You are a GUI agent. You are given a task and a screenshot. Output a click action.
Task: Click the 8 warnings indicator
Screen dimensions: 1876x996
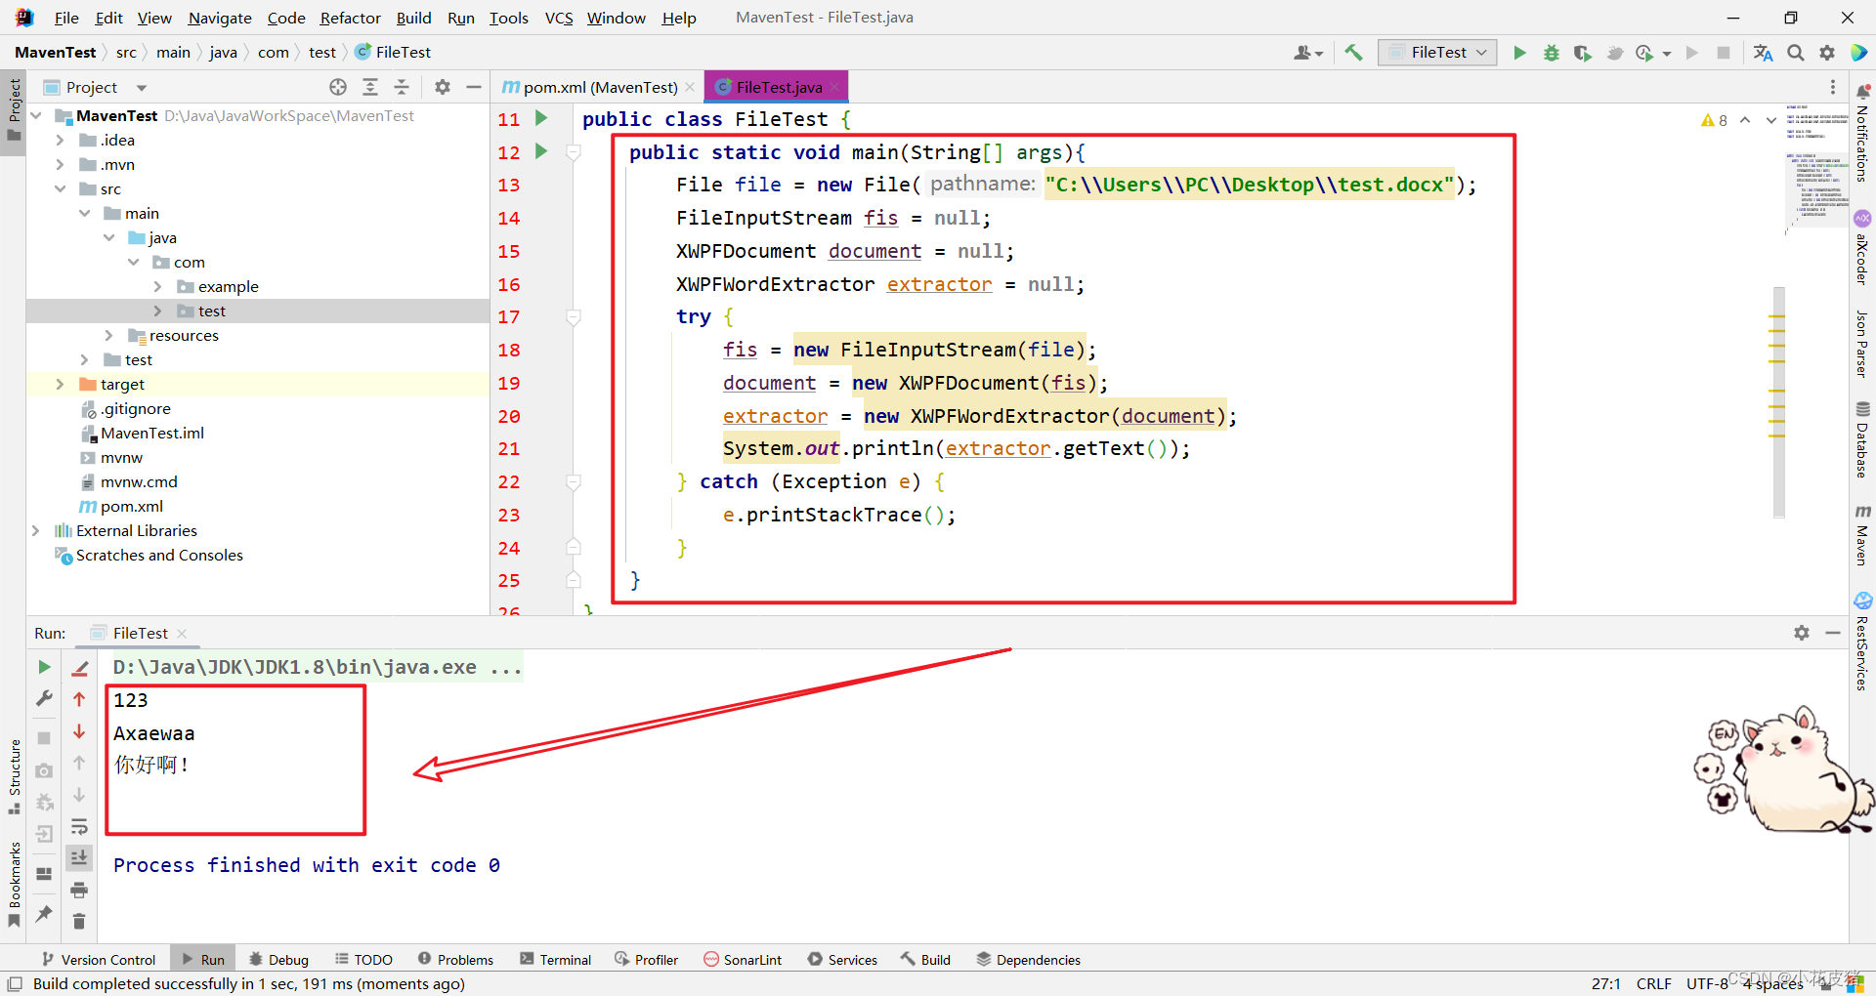pyautogui.click(x=1715, y=120)
